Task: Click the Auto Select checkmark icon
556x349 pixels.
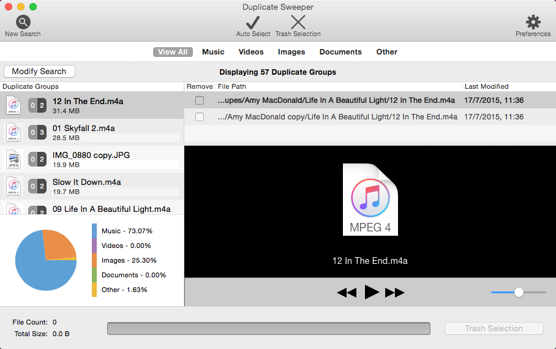Action: [253, 23]
